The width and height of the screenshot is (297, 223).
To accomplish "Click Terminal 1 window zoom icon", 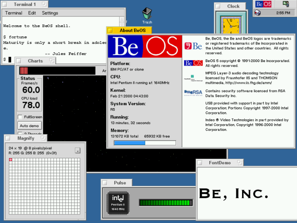I will pyautogui.click(x=44, y=4).
